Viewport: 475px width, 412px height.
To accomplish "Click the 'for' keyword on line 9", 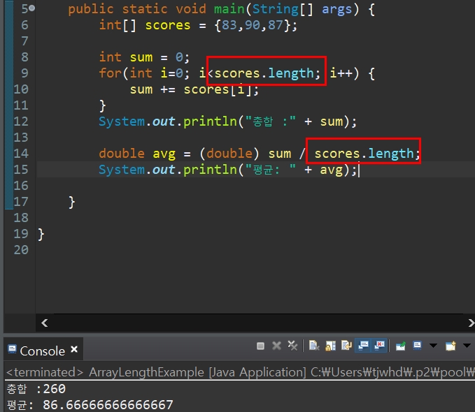I will click(x=111, y=73).
